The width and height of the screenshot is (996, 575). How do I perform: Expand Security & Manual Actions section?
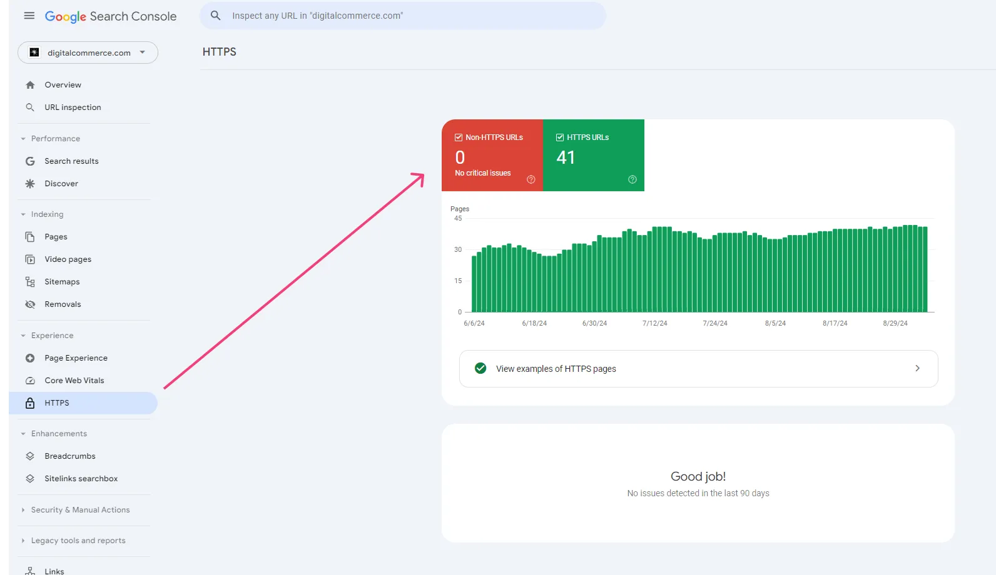[23, 510]
